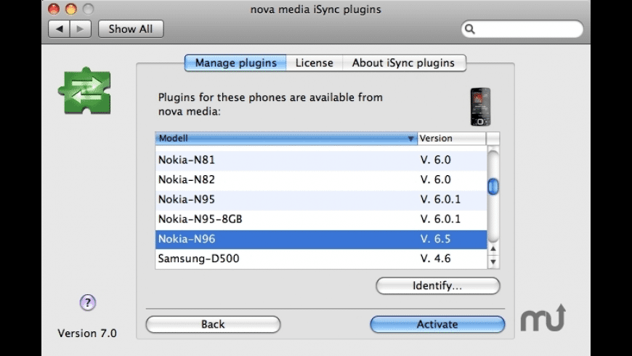This screenshot has width=632, height=356.
Task: Click the scroll down arrow
Action: (493, 262)
